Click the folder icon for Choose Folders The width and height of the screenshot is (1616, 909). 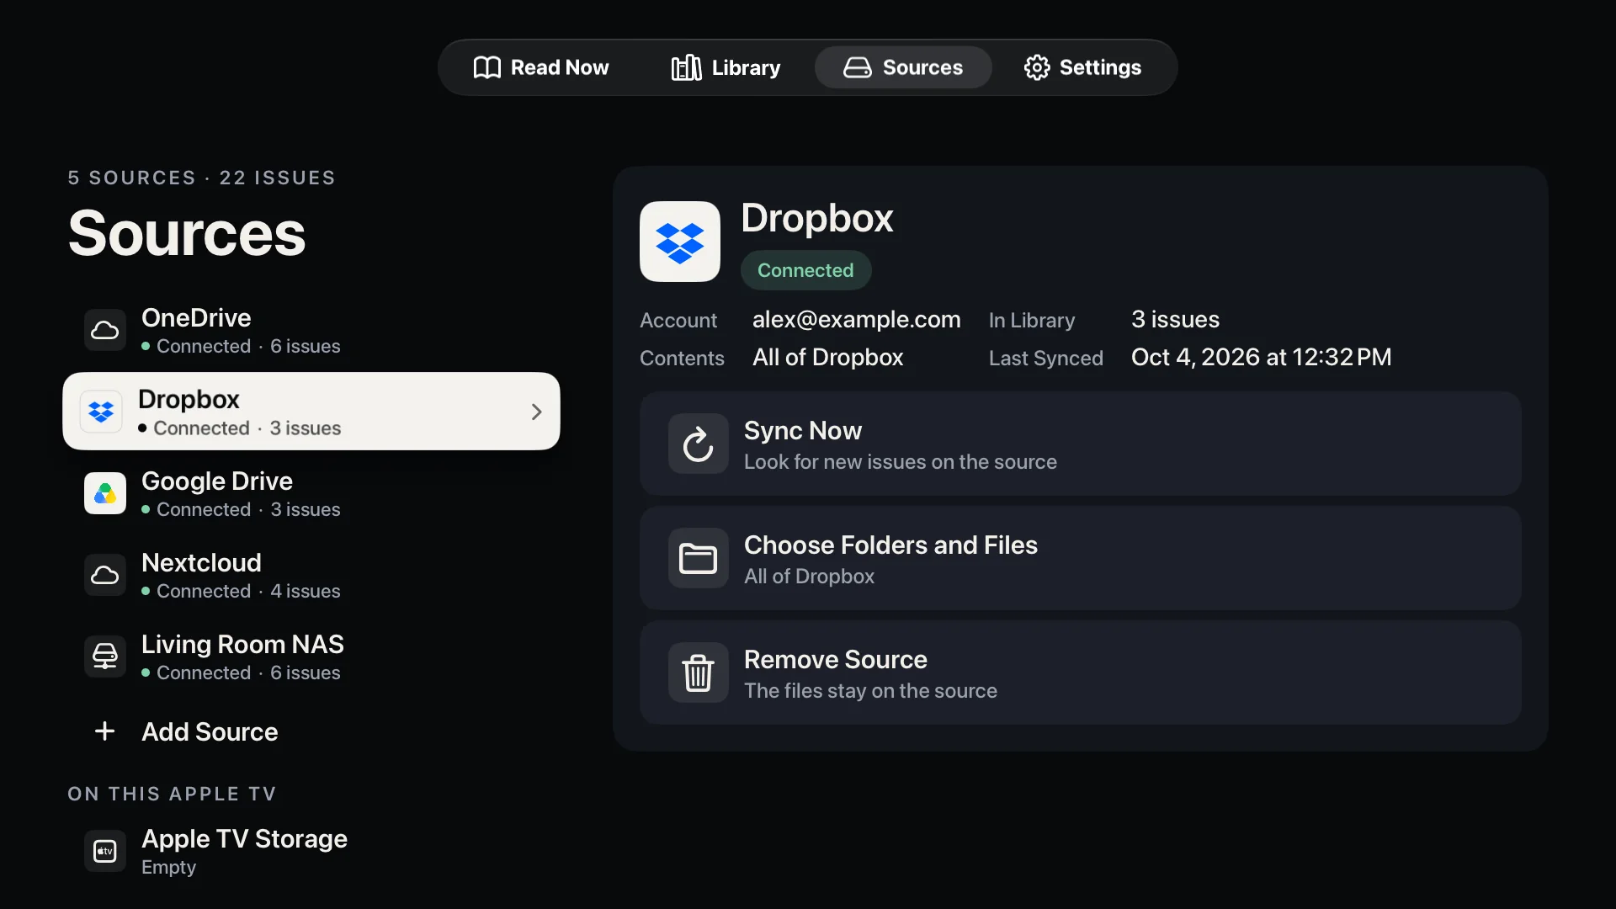[699, 558]
